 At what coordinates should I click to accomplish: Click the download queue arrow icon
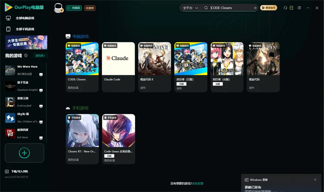tap(7, 171)
